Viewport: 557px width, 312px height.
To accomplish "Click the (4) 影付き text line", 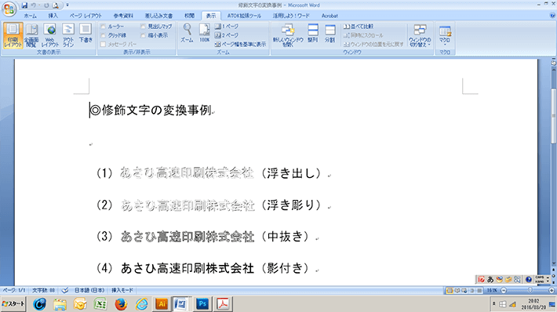I will 203,268.
